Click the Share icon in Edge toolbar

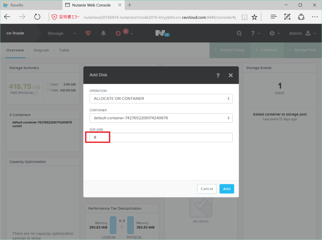pyautogui.click(x=301, y=17)
